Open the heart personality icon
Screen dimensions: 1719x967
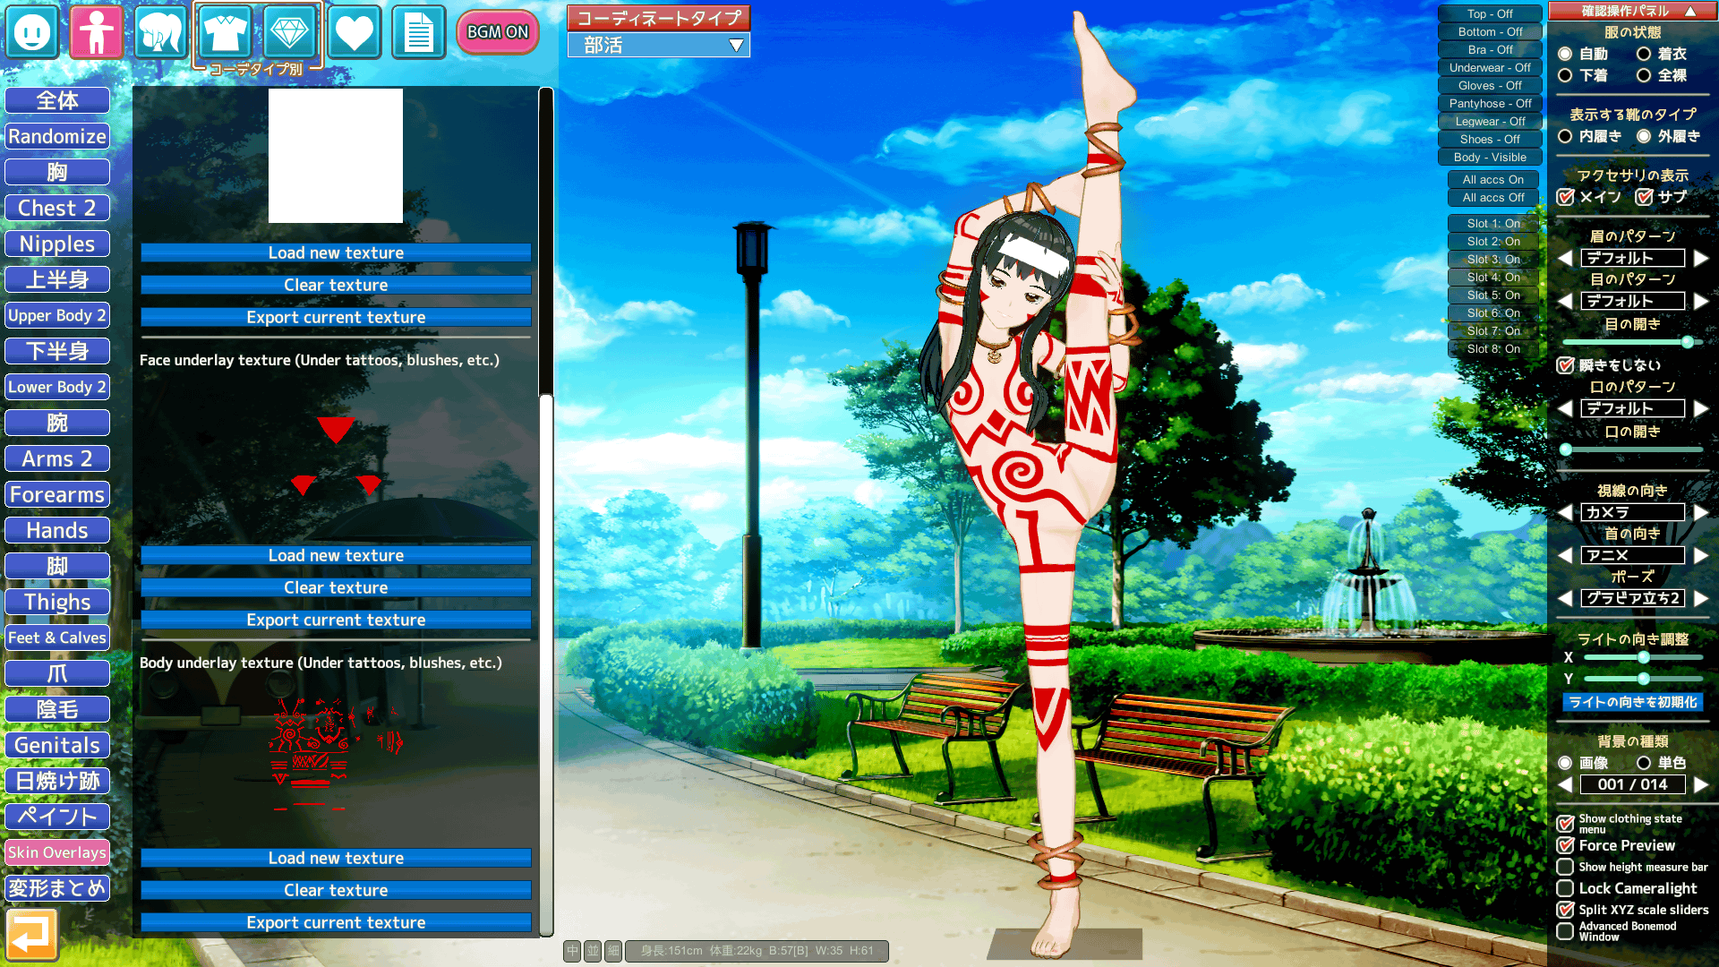click(x=354, y=32)
